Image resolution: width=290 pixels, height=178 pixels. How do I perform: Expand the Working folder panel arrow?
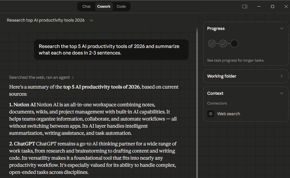click(282, 76)
